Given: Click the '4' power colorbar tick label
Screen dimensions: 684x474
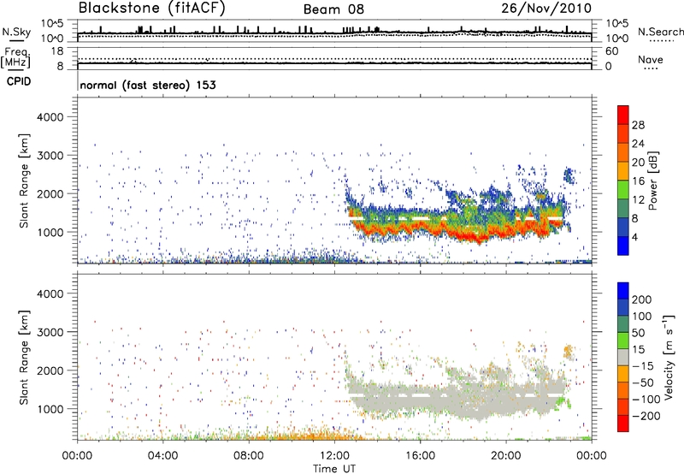Looking at the screenshot, I should [x=634, y=238].
